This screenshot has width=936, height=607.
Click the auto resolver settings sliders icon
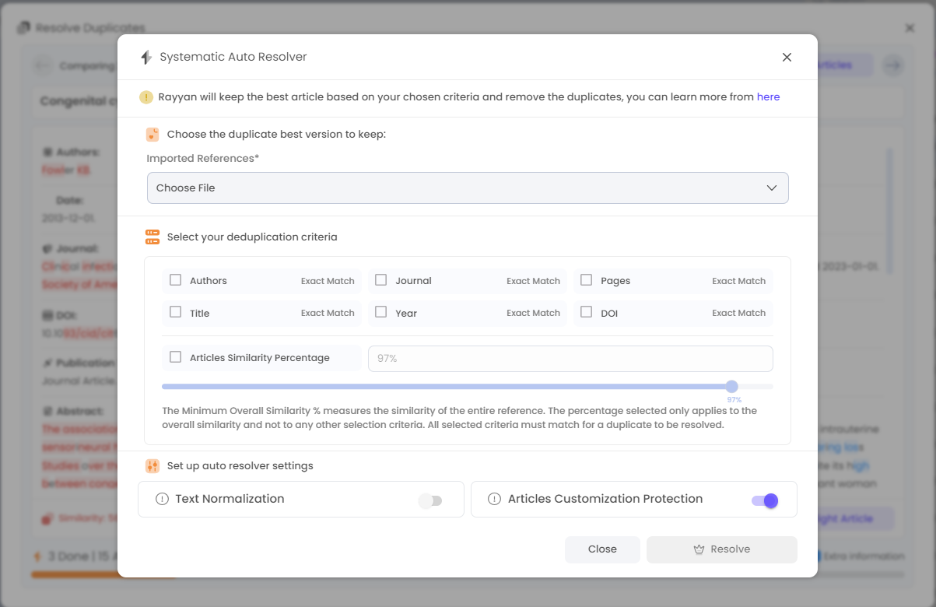click(x=152, y=466)
